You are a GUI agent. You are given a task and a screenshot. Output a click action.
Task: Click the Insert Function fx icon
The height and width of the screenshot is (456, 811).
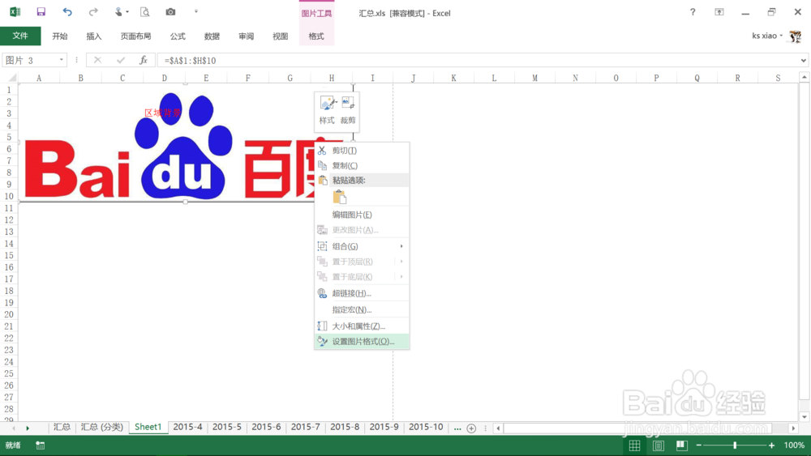pyautogui.click(x=144, y=61)
